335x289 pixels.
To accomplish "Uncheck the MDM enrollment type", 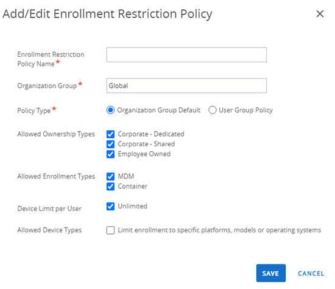I will point(110,176).
